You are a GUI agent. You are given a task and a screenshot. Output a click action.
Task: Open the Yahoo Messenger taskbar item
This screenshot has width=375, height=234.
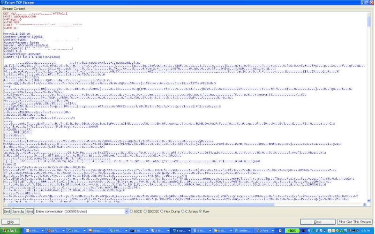tap(97, 231)
